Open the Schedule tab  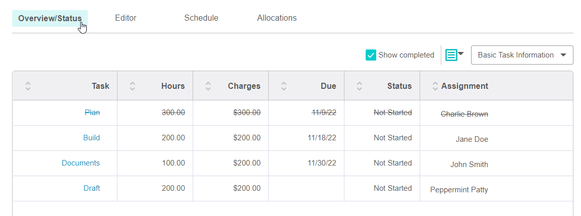[x=201, y=18]
